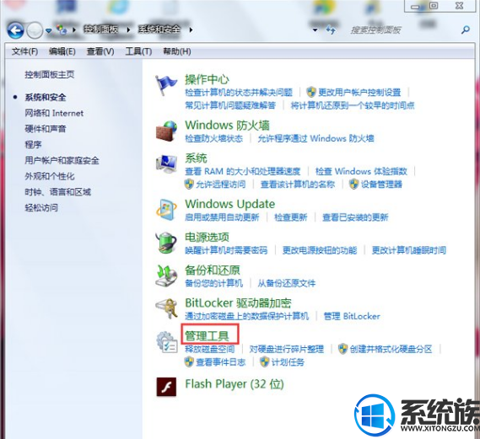Open 更改用户帐户控制设置 link
This screenshot has width=480, height=439.
click(x=359, y=93)
